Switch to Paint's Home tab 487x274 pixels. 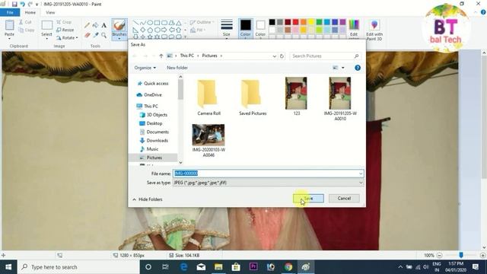click(30, 12)
